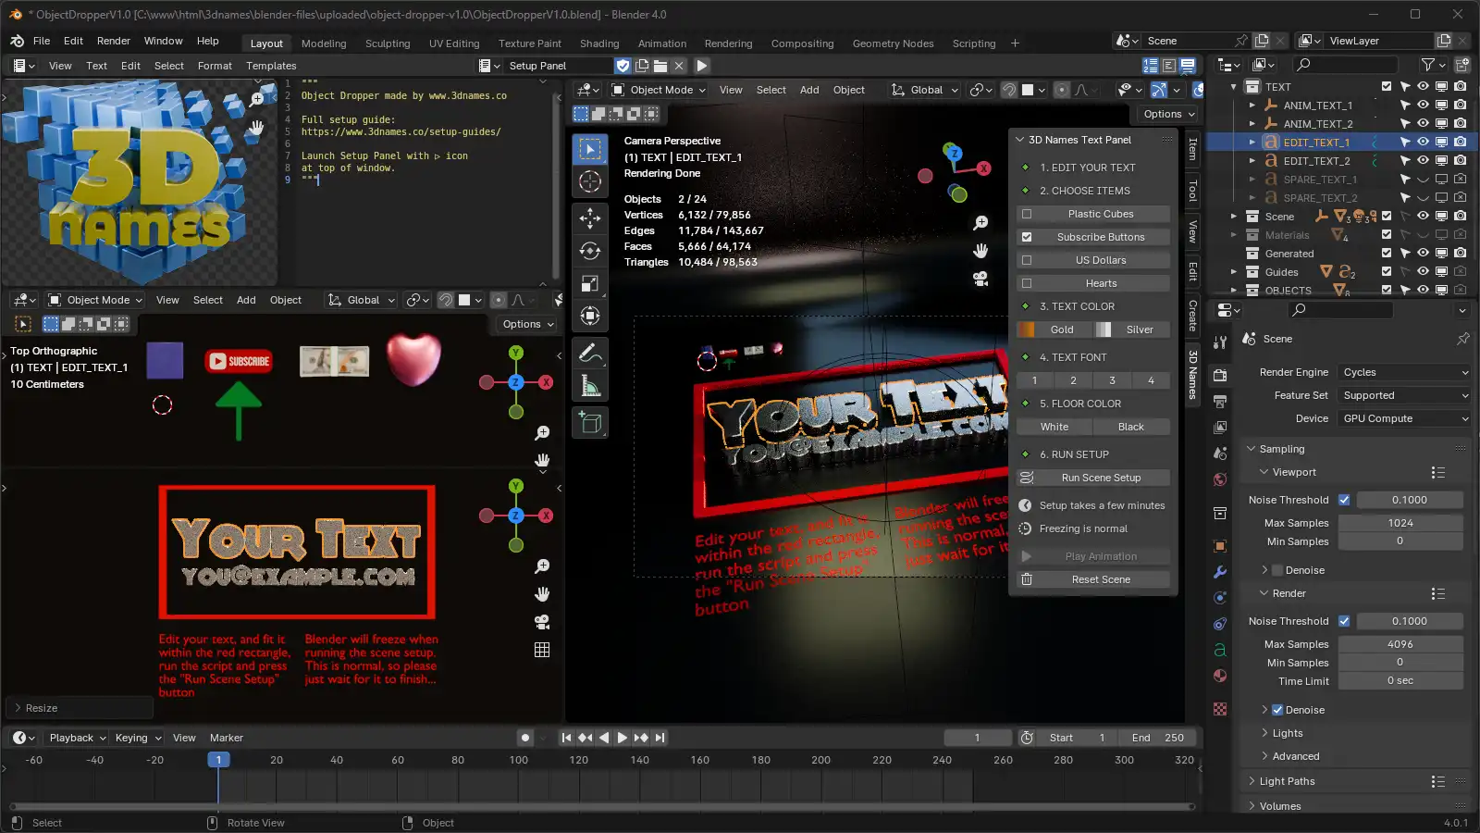Image resolution: width=1480 pixels, height=833 pixels.
Task: Switch to the Shading workspace tab
Action: tap(599, 44)
